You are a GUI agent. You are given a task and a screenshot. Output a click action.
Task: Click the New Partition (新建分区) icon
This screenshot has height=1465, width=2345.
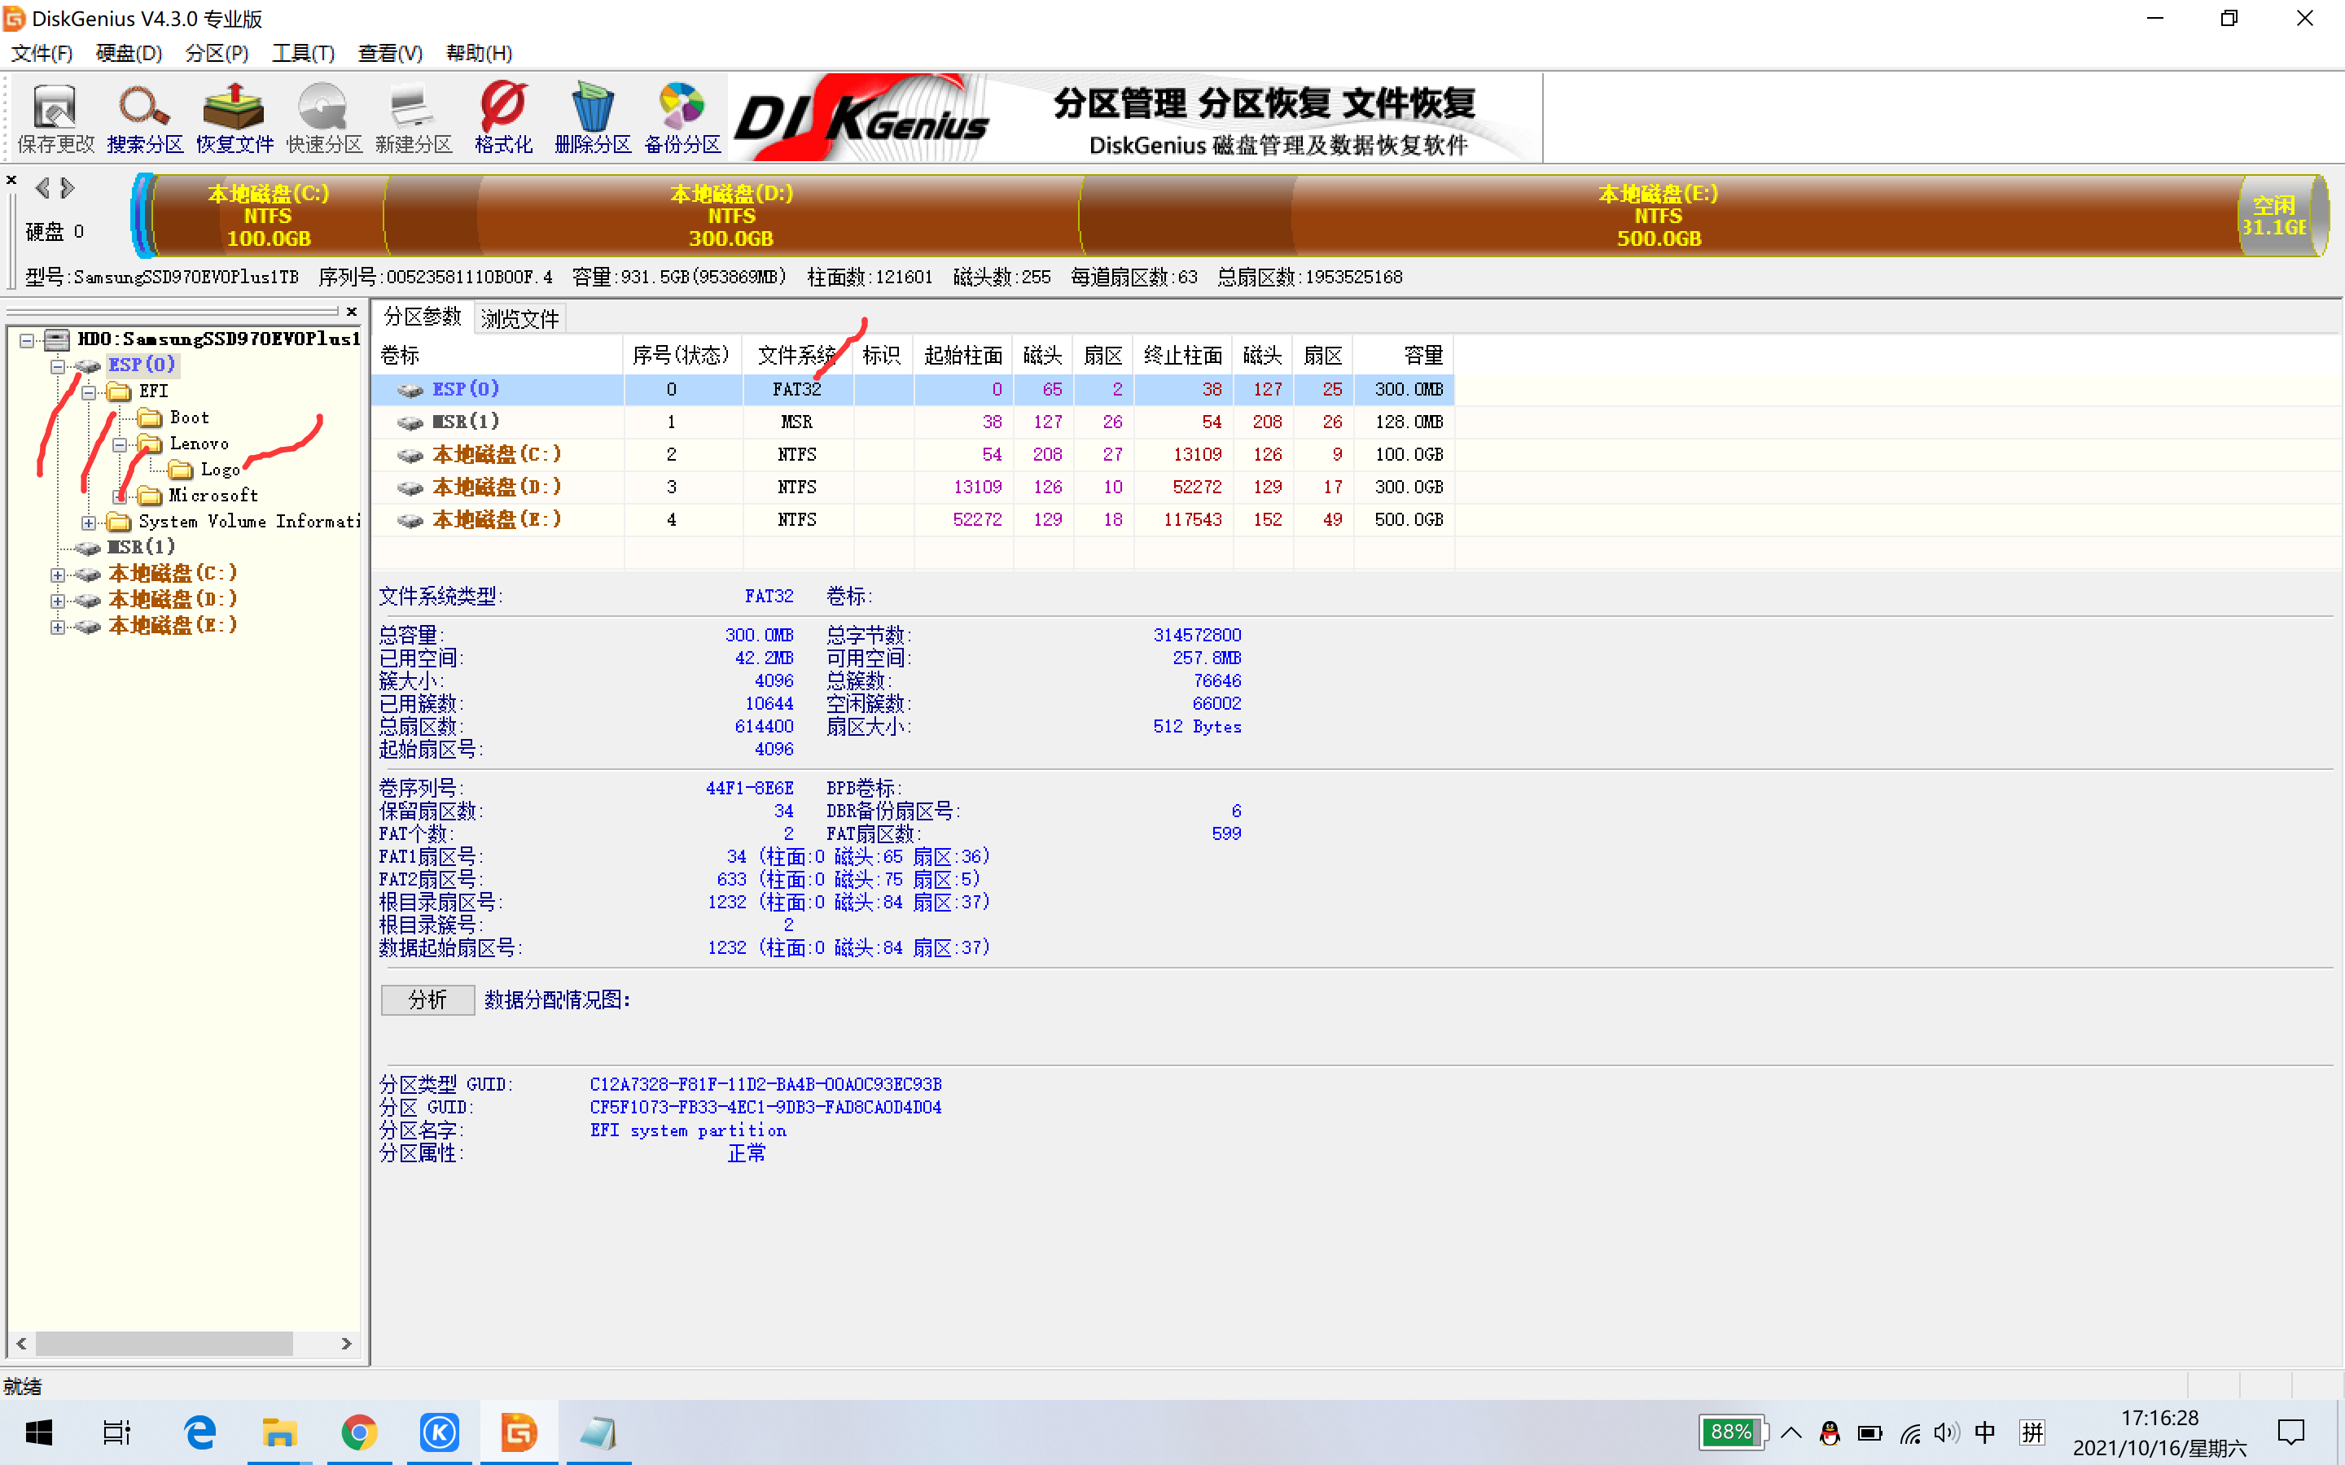[x=414, y=119]
